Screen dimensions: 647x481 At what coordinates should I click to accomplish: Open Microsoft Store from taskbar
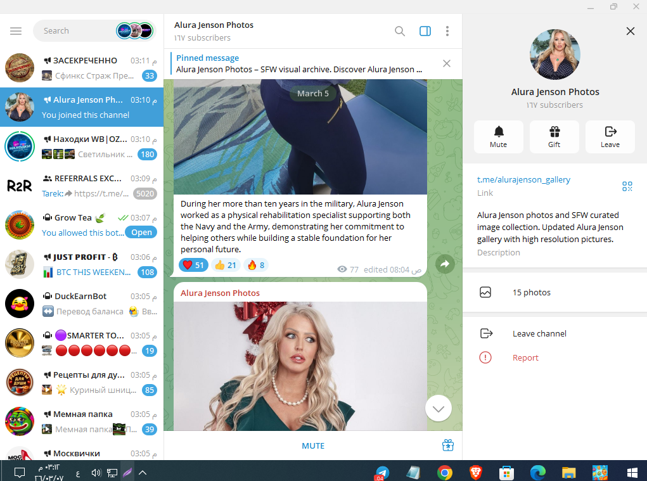(506, 473)
